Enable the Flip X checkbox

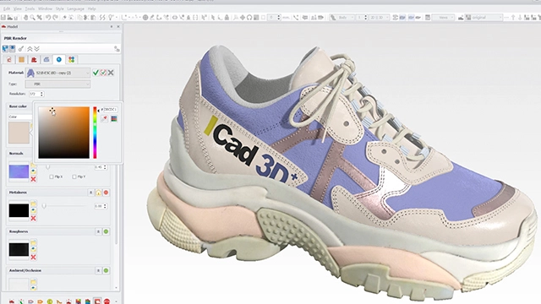pyautogui.click(x=52, y=176)
